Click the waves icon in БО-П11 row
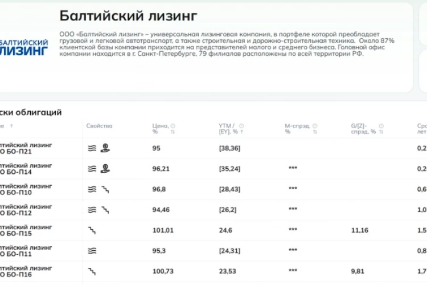The width and height of the screenshot is (427, 285). tap(92, 251)
